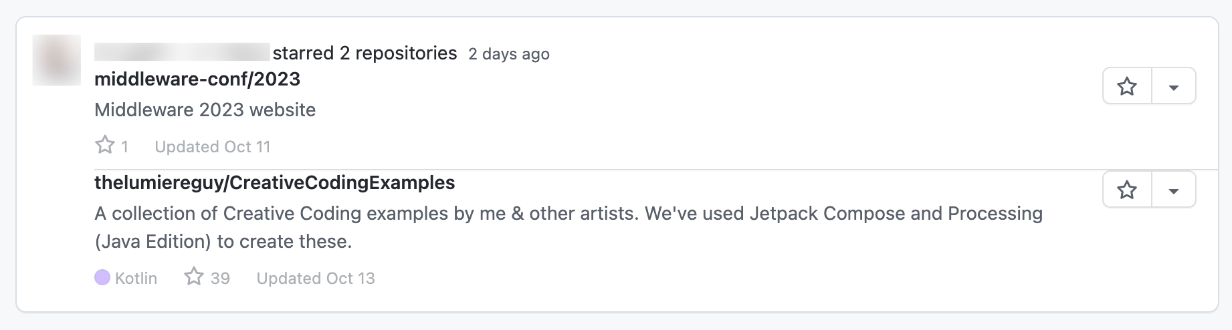The height and width of the screenshot is (330, 1232).
Task: Click the '2 days ago' timestamp
Action: (509, 54)
